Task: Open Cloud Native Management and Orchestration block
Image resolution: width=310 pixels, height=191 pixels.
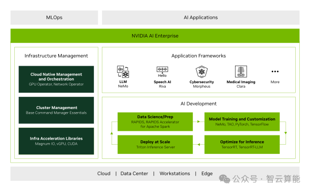Action: pos(56,79)
